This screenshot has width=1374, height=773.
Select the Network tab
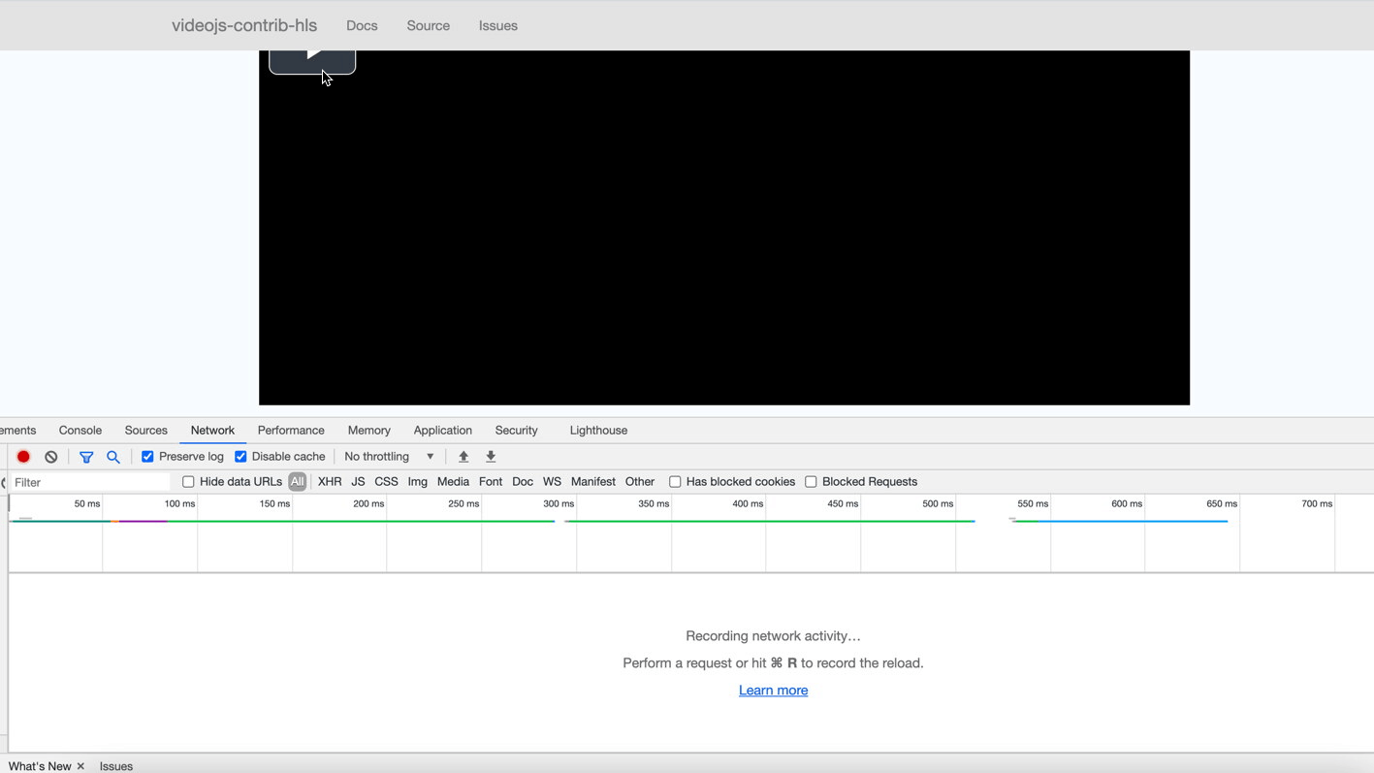point(212,431)
